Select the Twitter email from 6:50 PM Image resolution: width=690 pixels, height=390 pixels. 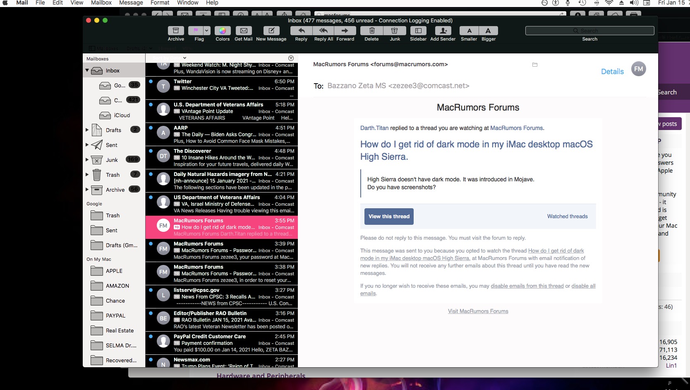[222, 88]
